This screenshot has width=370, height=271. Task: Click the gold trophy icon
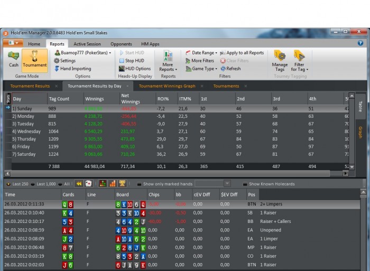(x=122, y=183)
